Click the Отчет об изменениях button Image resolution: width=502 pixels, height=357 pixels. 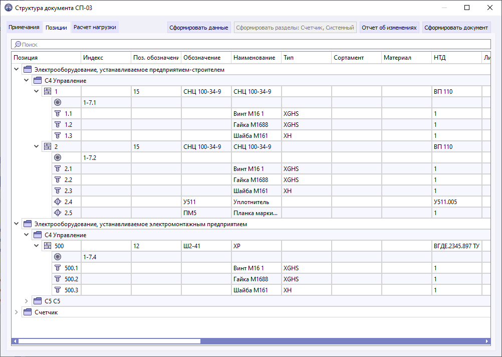pos(389,28)
